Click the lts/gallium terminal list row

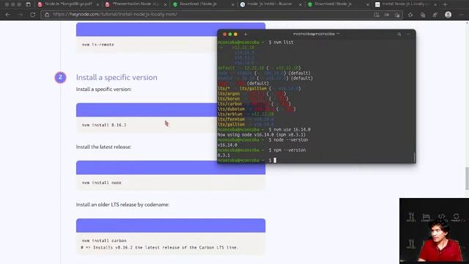click(246, 124)
